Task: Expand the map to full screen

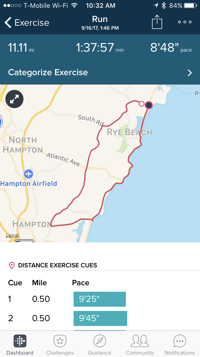Action: pyautogui.click(x=14, y=99)
